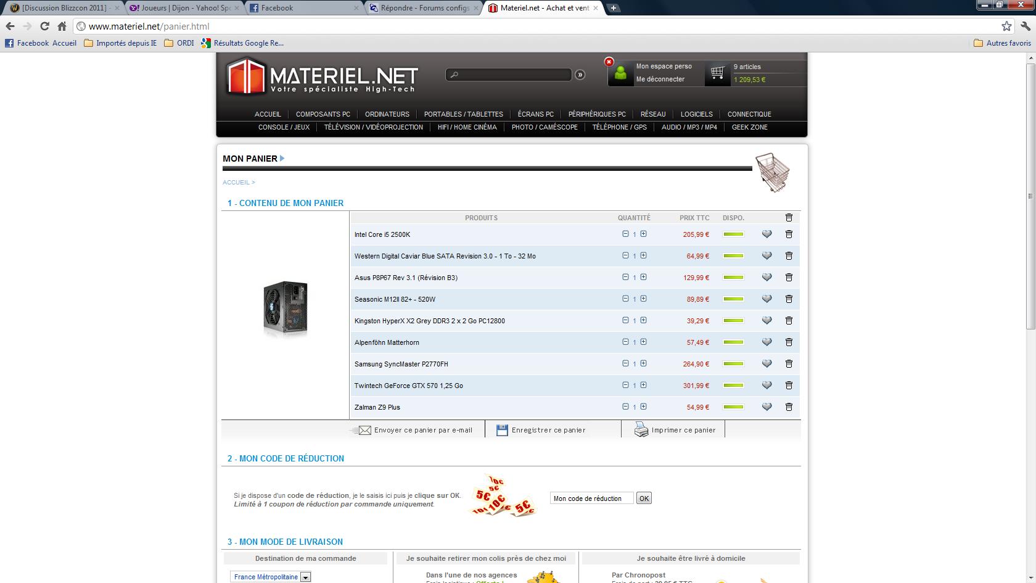
Task: Open the ORDI bookmarks folder
Action: 179,43
